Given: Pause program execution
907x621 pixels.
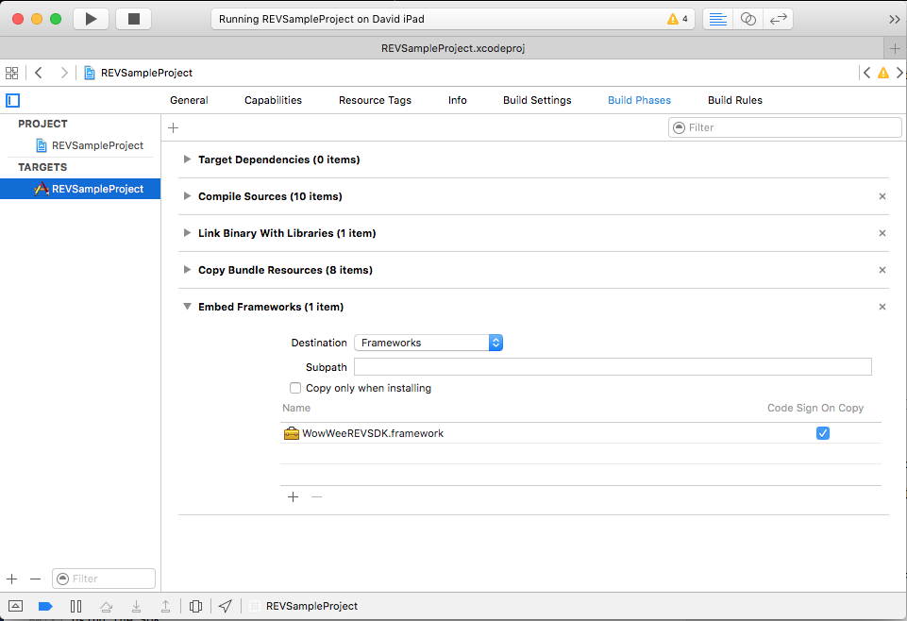Looking at the screenshot, I should (76, 606).
